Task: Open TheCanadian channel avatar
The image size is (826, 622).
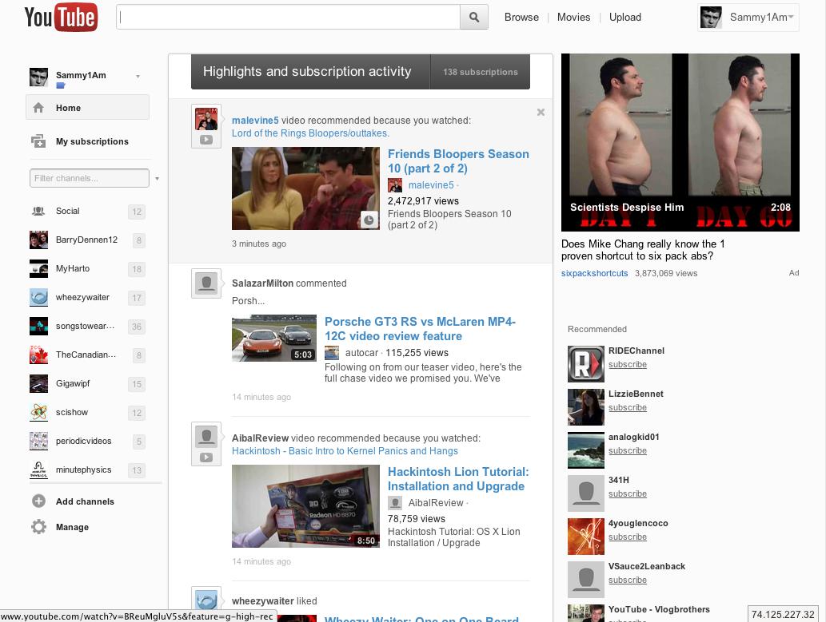Action: coord(38,355)
